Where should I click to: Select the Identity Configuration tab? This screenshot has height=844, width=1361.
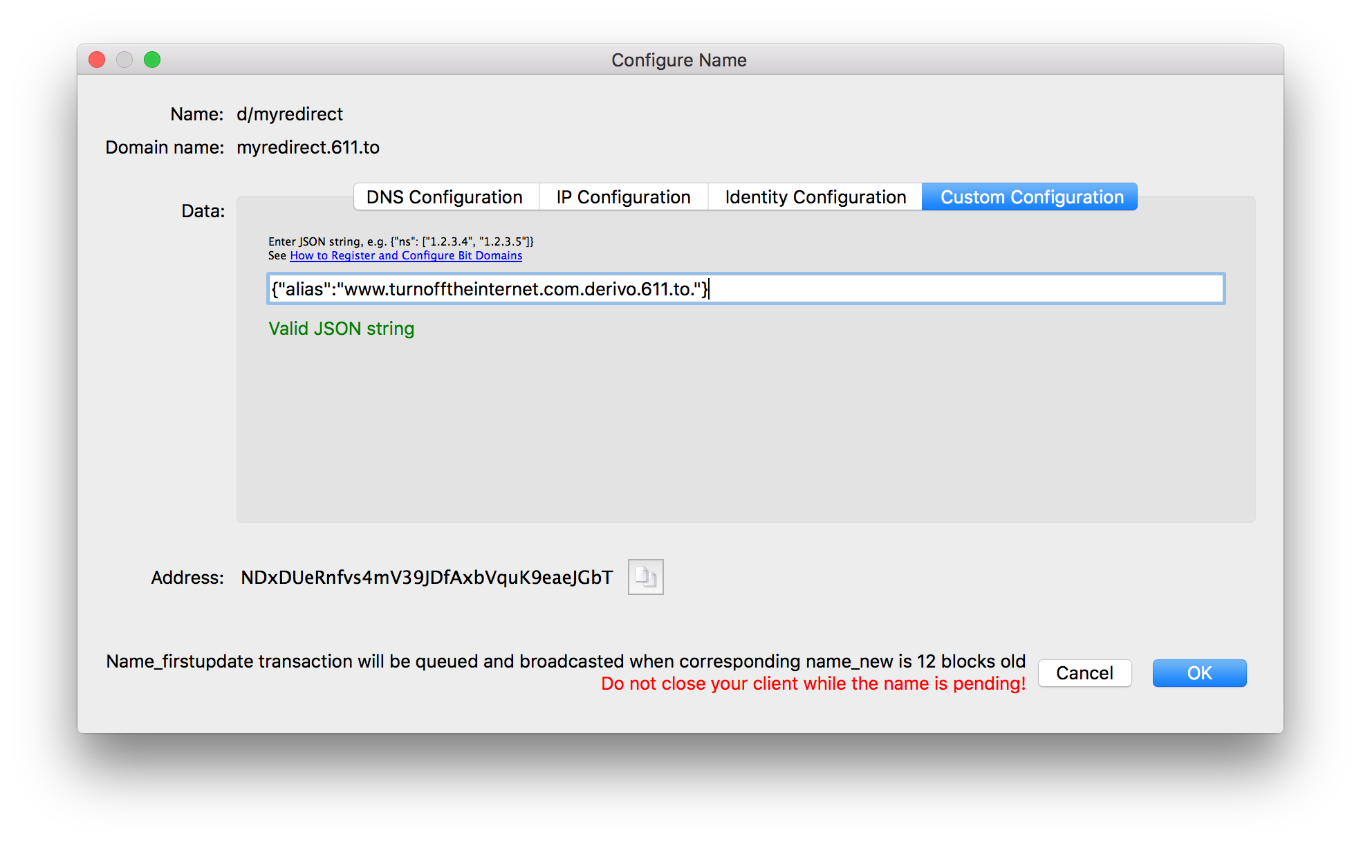tap(815, 197)
